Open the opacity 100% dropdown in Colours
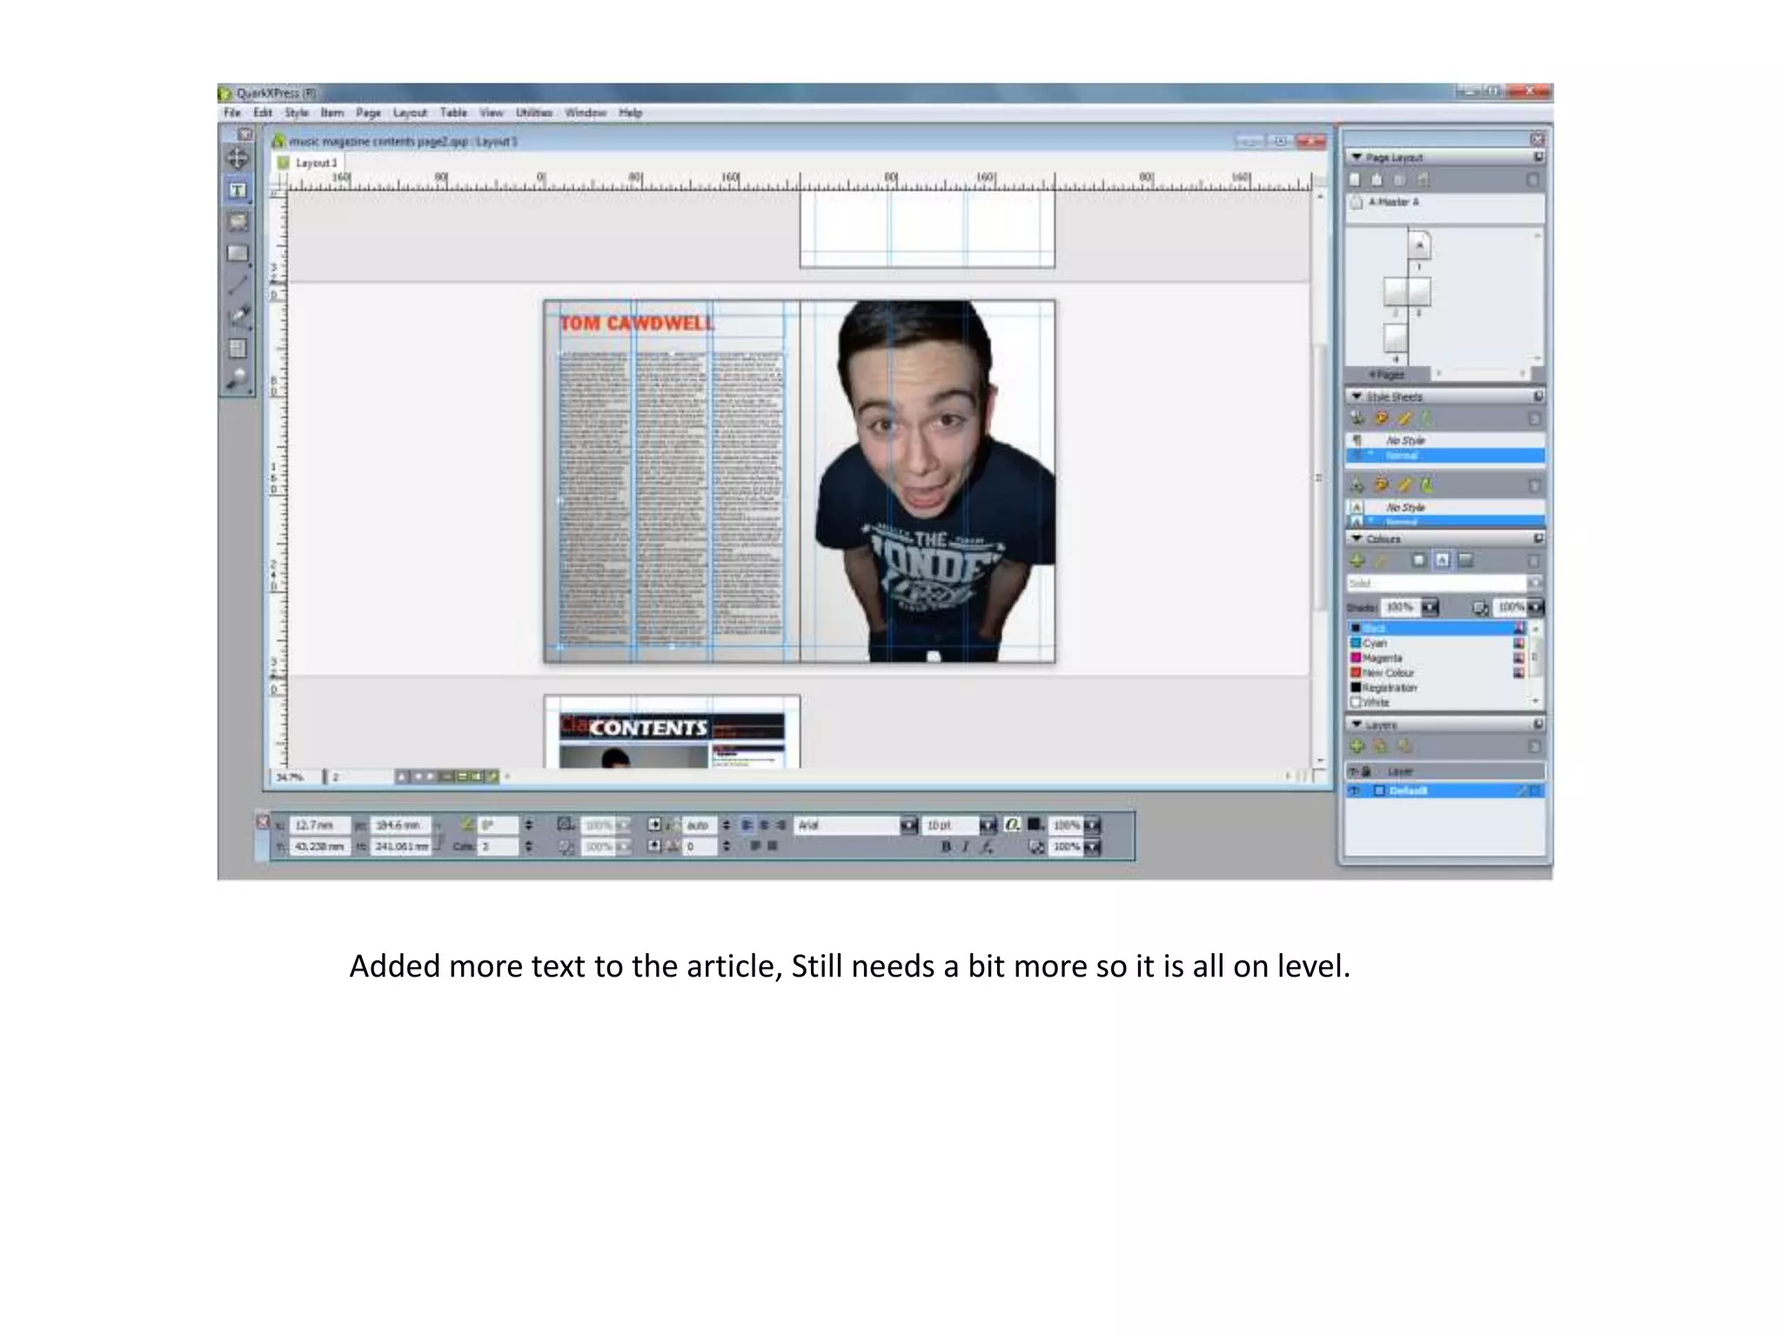Screen dimensions: 1782x1337 tap(1536, 608)
